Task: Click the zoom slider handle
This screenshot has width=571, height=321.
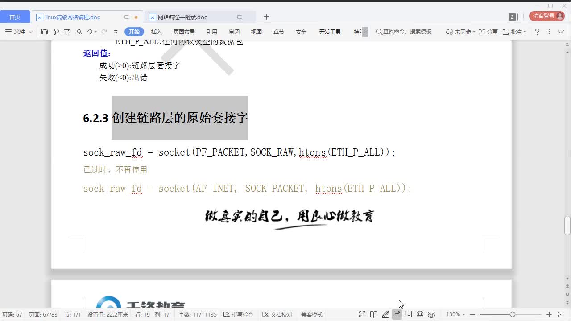Action: click(513, 314)
